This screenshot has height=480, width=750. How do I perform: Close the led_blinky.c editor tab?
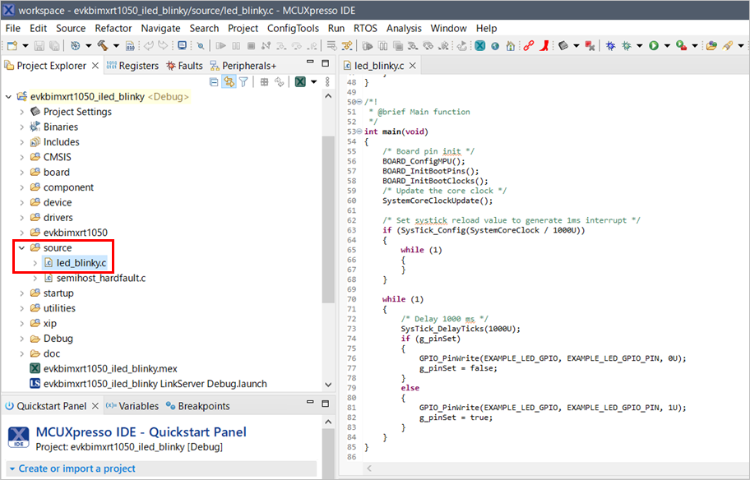(x=412, y=66)
